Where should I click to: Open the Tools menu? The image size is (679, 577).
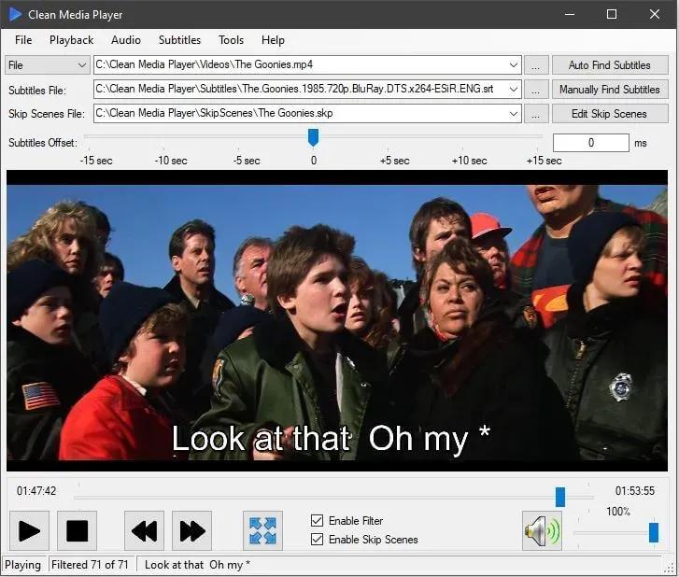(x=231, y=40)
